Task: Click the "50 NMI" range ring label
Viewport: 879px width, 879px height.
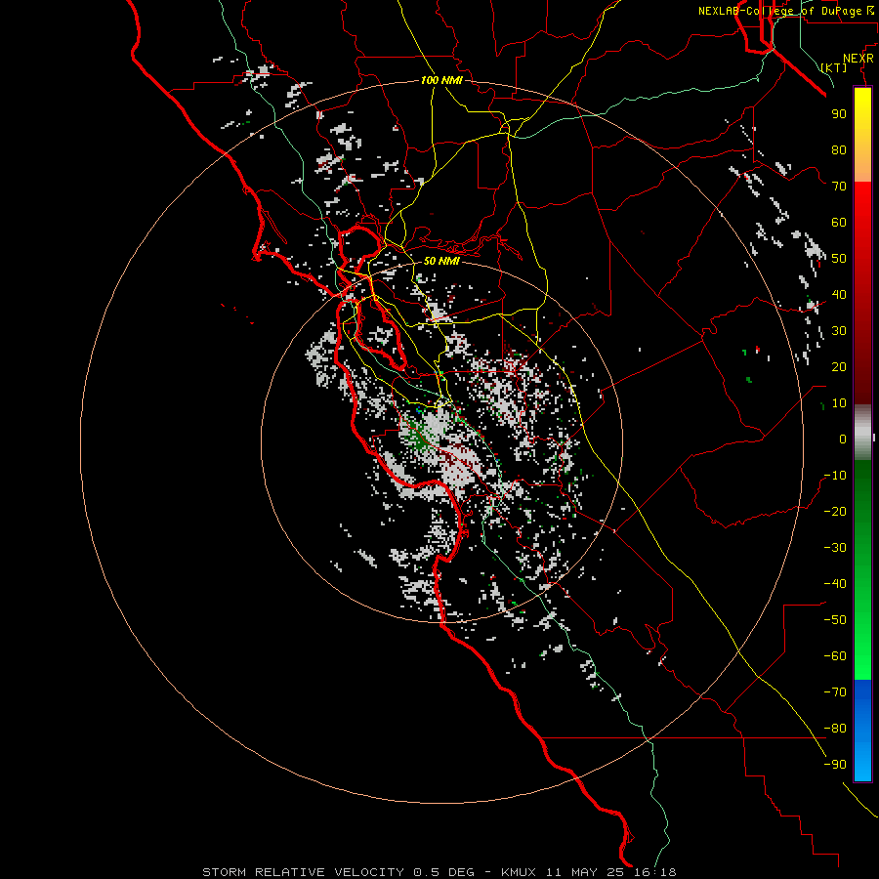Action: 441,261
